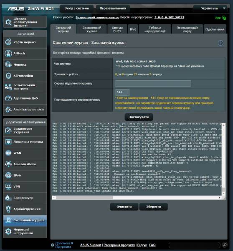This screenshot has height=251, width=233.
Task: Open the IPv6 log tab
Action: pyautogui.click(x=133, y=29)
